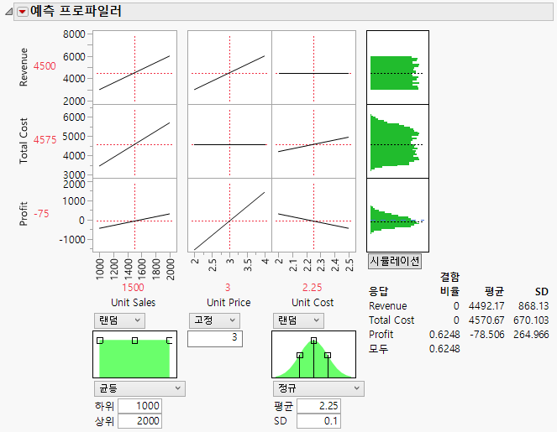Click the Unit Price axis label
The height and width of the screenshot is (432, 557).
(229, 303)
